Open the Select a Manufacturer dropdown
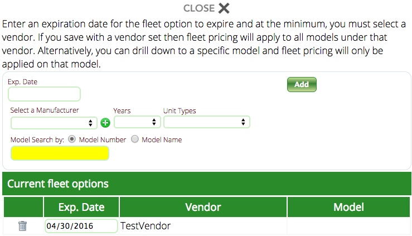Image resolution: width=412 pixels, height=236 pixels. point(53,122)
